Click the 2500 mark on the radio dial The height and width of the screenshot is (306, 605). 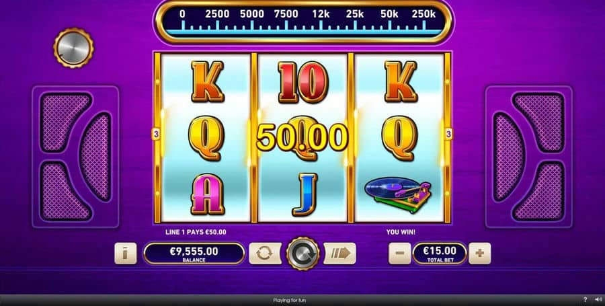pos(217,14)
